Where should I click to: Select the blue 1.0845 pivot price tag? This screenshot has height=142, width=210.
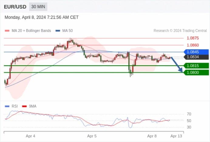(196, 52)
